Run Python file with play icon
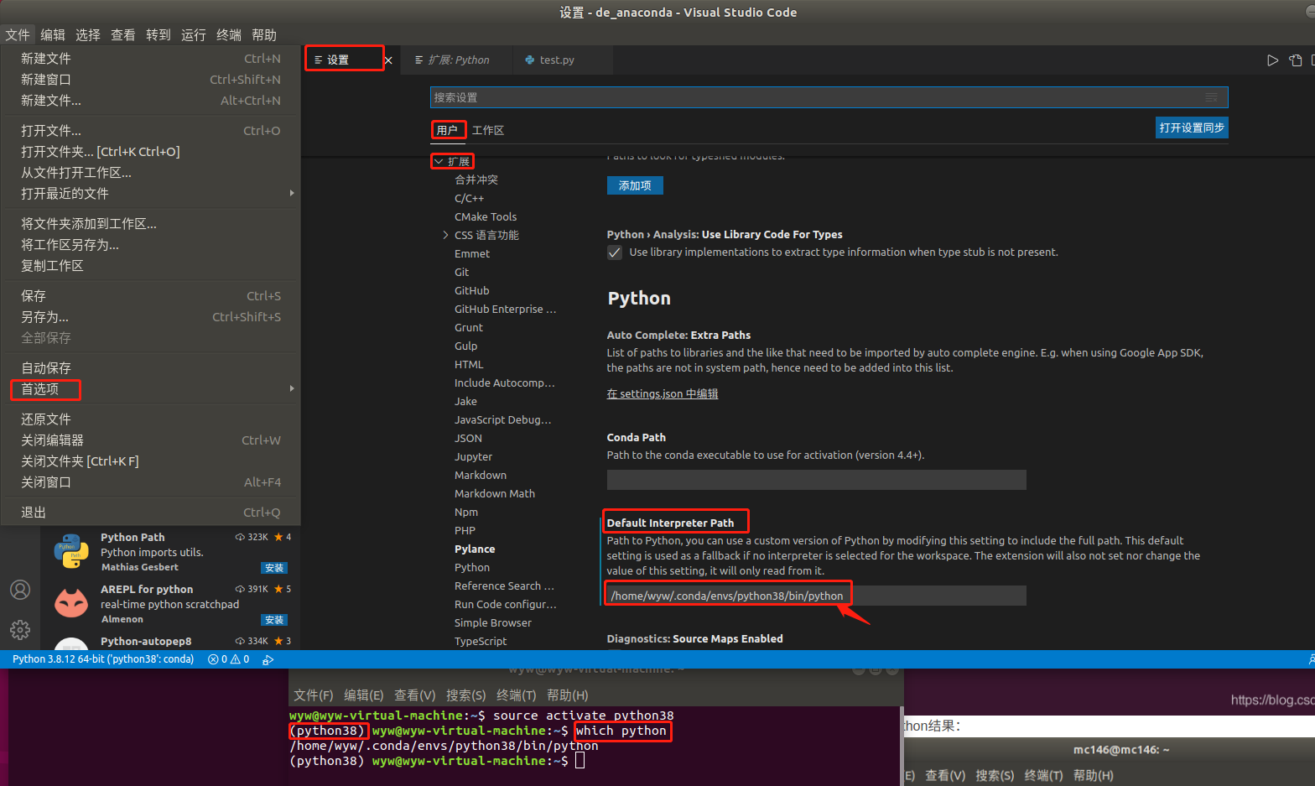 click(1272, 60)
